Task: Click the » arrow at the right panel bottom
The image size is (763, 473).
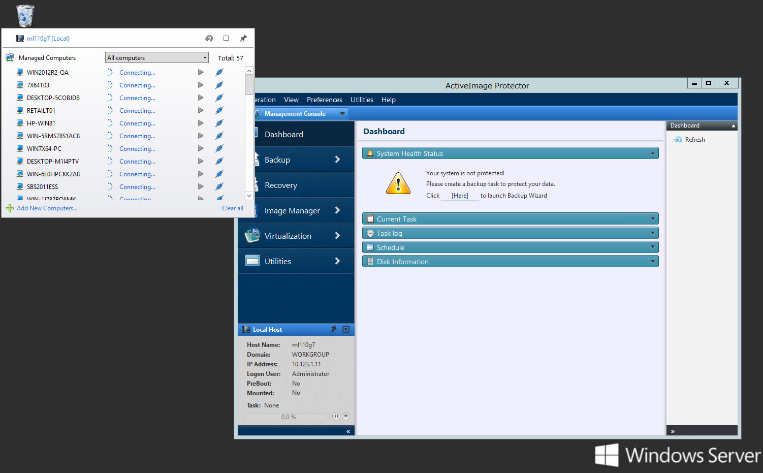Action: coord(673,431)
